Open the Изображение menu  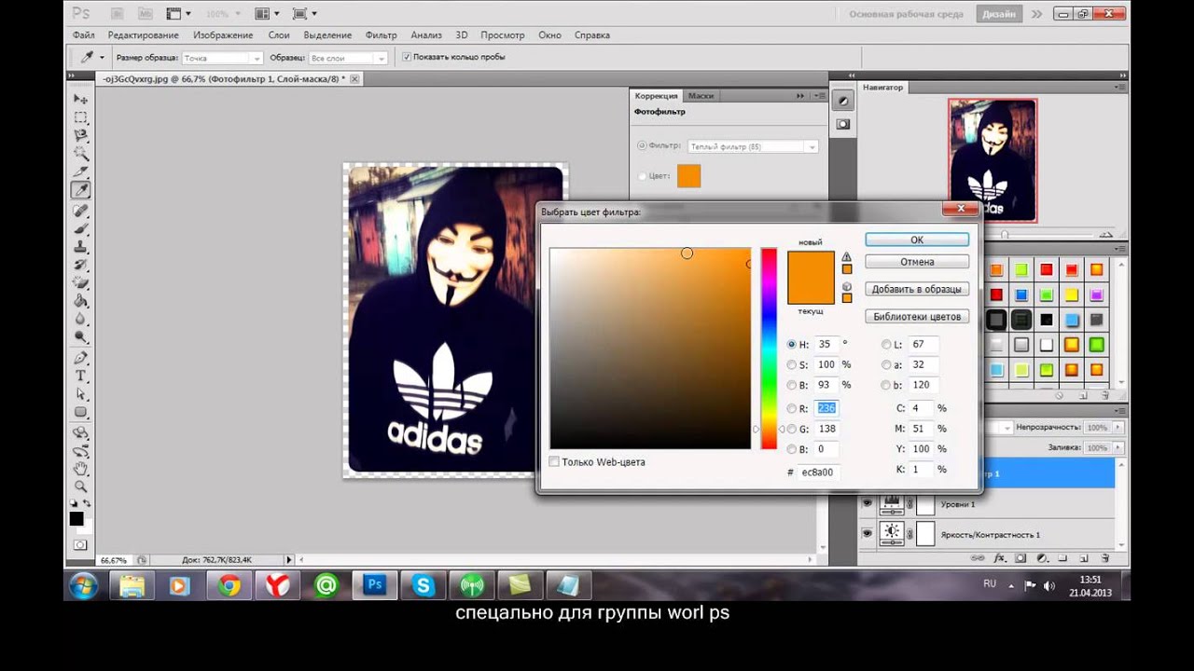coord(223,35)
